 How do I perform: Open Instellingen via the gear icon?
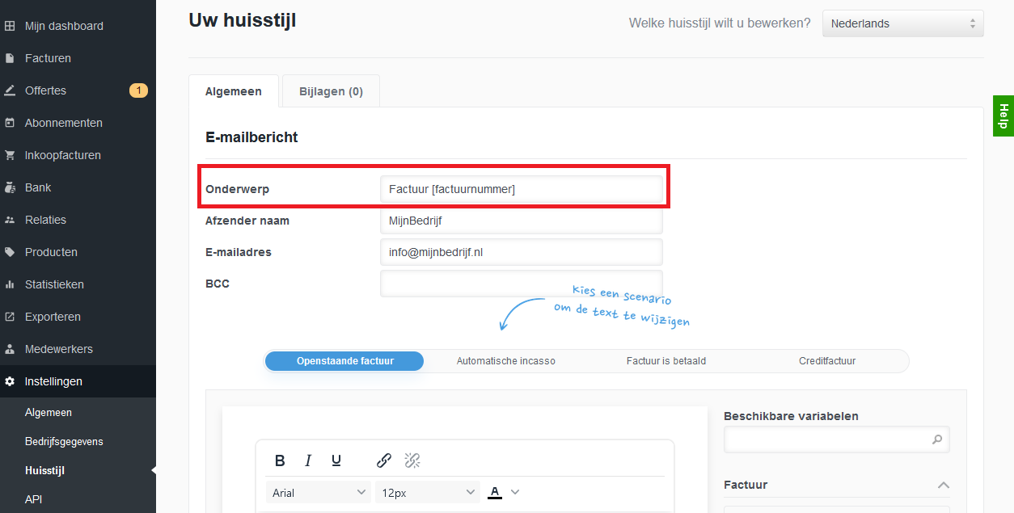click(10, 381)
